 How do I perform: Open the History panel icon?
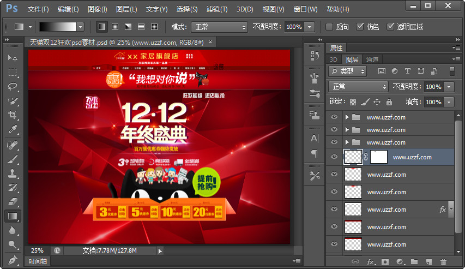(x=315, y=56)
